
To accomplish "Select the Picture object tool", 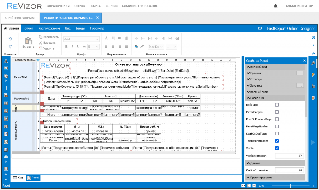I will click(6, 69).
